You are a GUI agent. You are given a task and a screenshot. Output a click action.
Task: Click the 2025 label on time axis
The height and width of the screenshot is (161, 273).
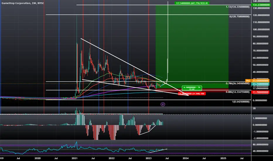tap(223, 158)
